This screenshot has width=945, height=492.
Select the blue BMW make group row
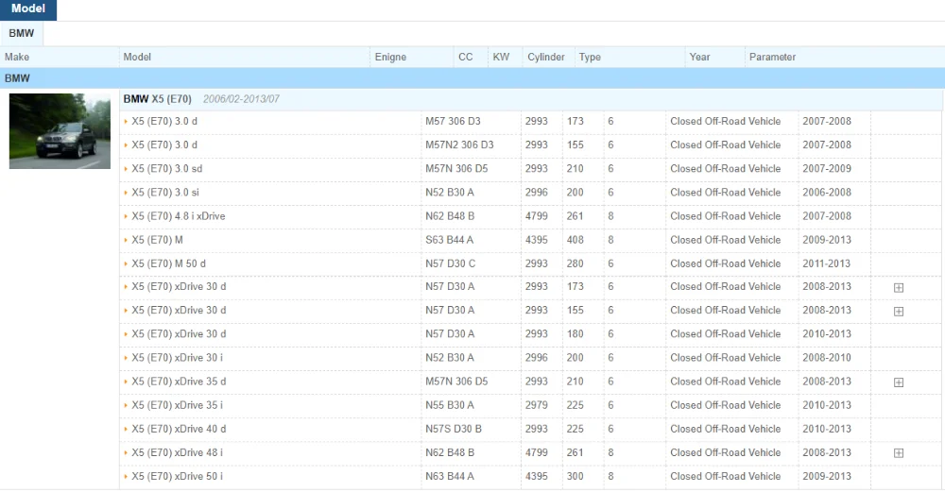tap(472, 78)
